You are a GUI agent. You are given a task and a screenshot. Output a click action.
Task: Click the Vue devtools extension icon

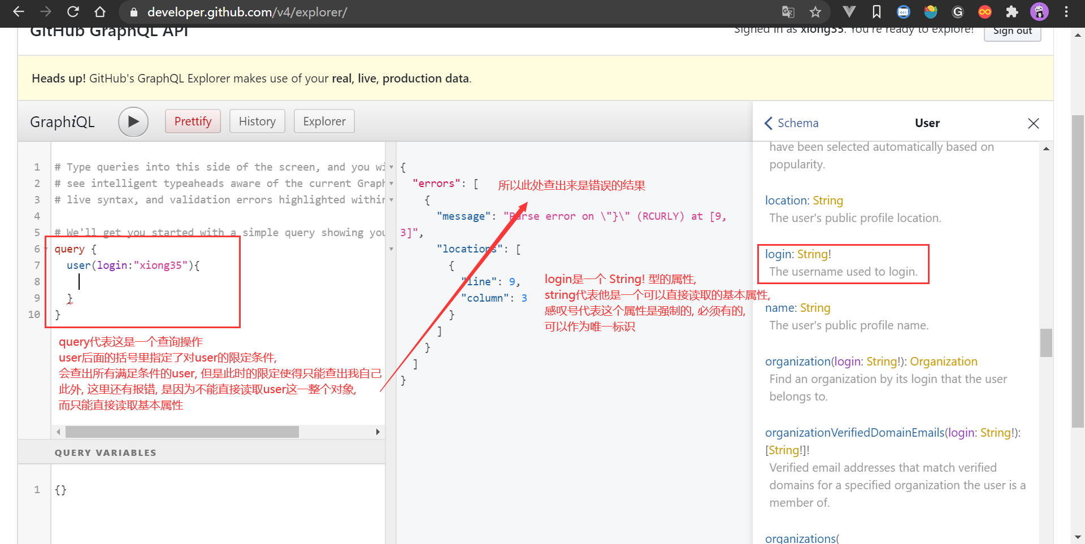[849, 11]
